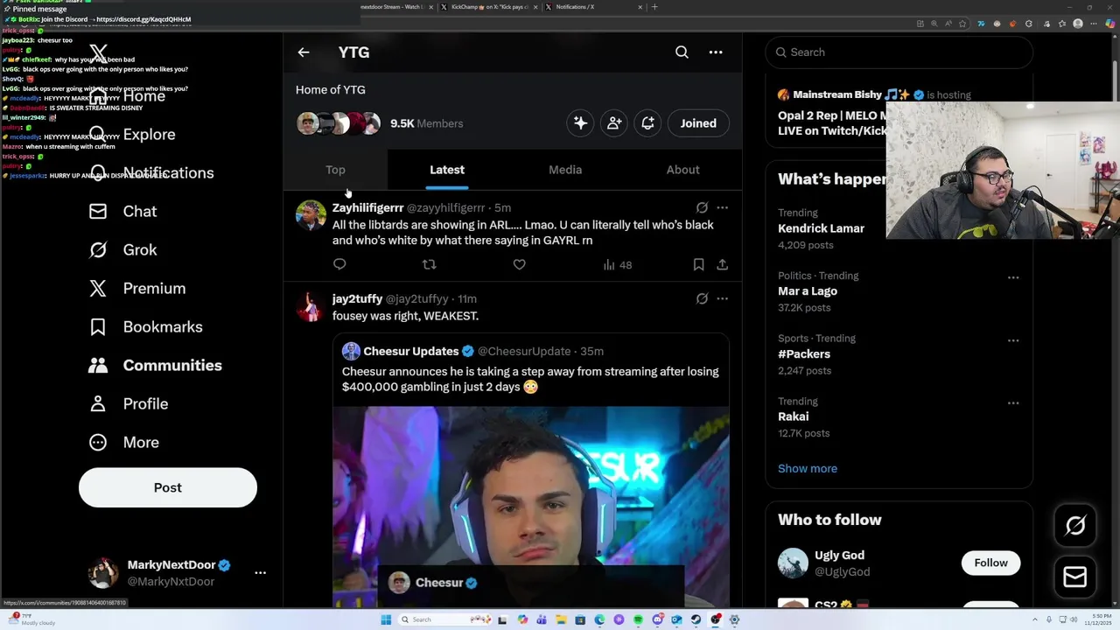The width and height of the screenshot is (1120, 630).
Task: Open Zayhilfigerrr's profile avatar
Action: pyautogui.click(x=311, y=215)
